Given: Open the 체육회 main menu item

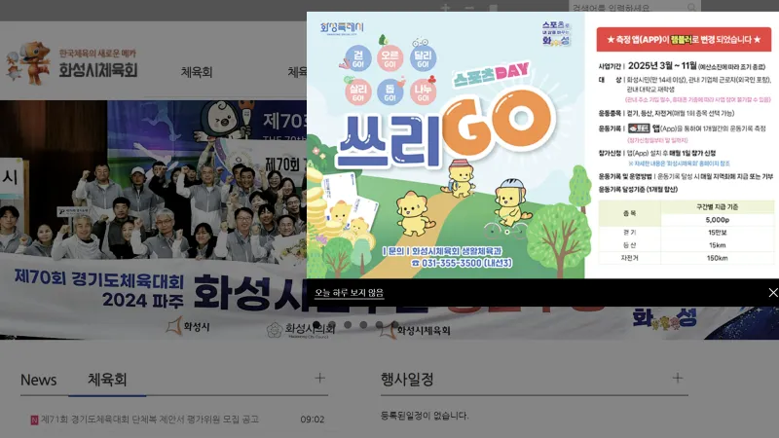Looking at the screenshot, I should point(197,72).
